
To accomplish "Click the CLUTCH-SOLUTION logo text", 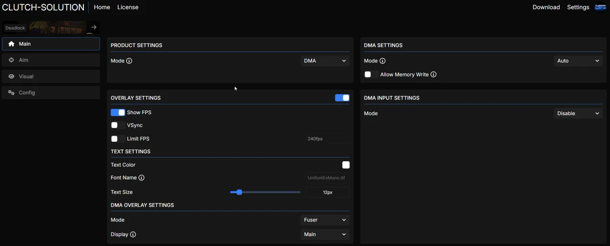I will tap(43, 7).
